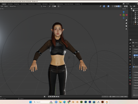
Task: Open the RetopoFlow dropdown menu
Action: click(13, 6)
